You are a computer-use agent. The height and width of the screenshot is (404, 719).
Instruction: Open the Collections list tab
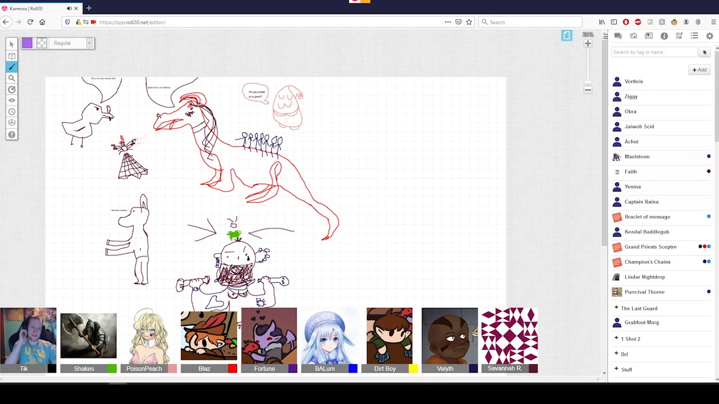tap(694, 36)
